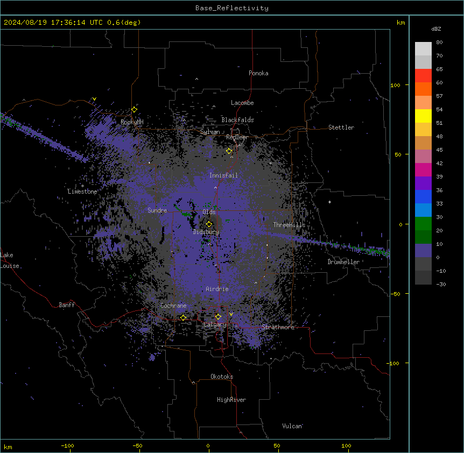
Task: Select the Okotoks label
Action: point(222,377)
